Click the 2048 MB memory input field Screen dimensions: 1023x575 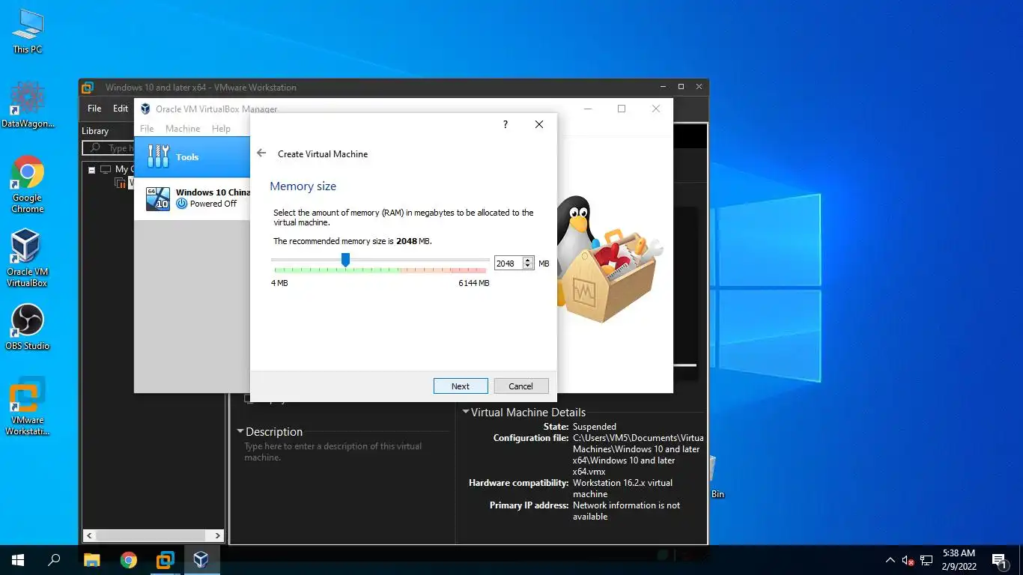pyautogui.click(x=509, y=263)
